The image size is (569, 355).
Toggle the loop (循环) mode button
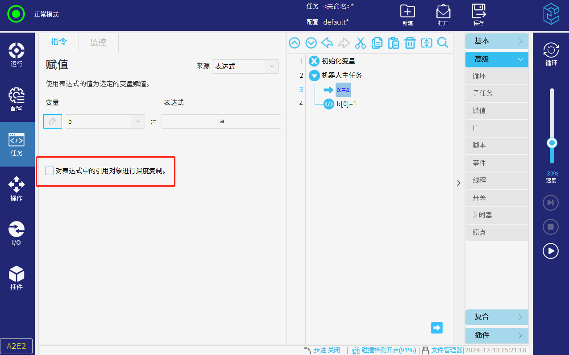[x=551, y=54]
